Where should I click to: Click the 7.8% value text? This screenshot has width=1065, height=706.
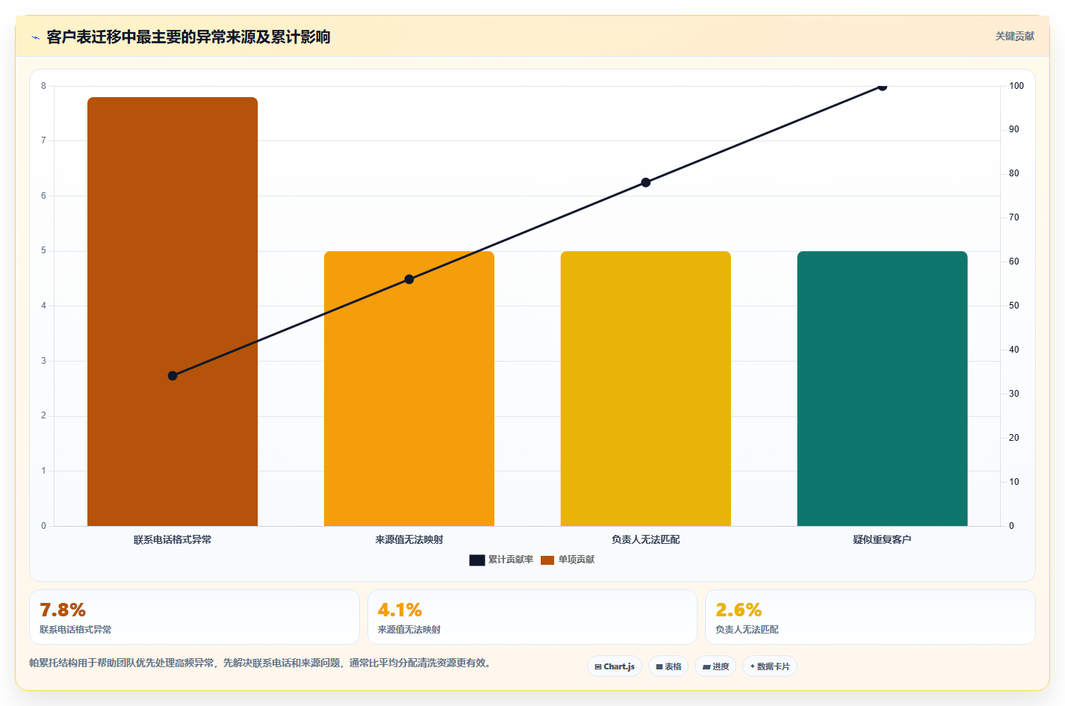coord(63,610)
